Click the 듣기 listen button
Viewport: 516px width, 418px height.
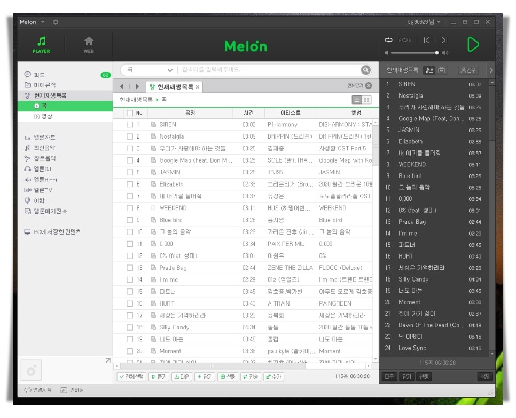point(159,376)
